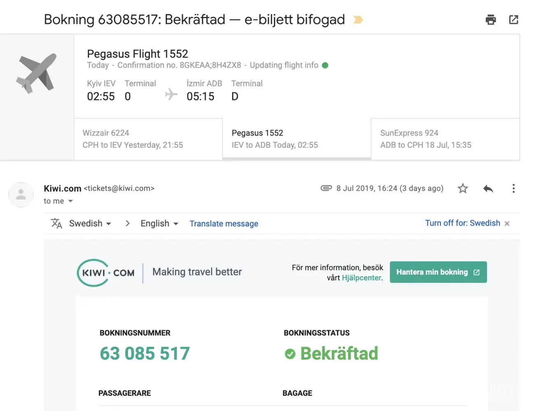
Task: Dismiss the translation bar
Action: pyautogui.click(x=507, y=224)
